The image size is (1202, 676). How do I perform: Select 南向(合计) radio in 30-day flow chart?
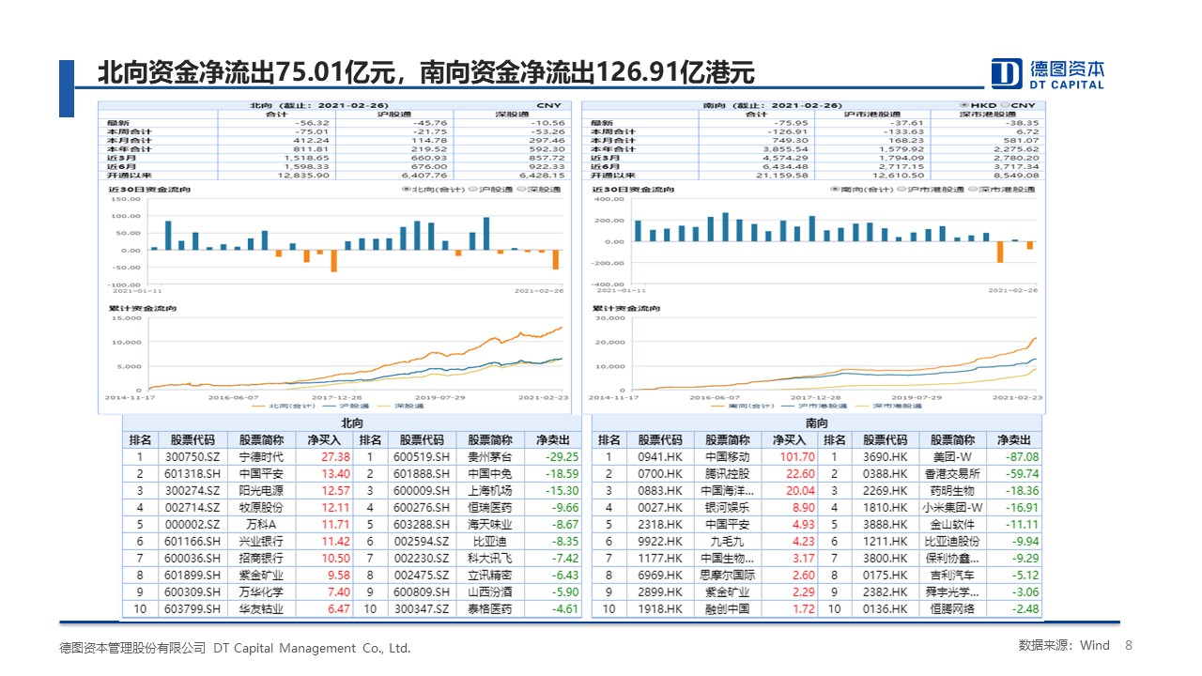coord(835,190)
